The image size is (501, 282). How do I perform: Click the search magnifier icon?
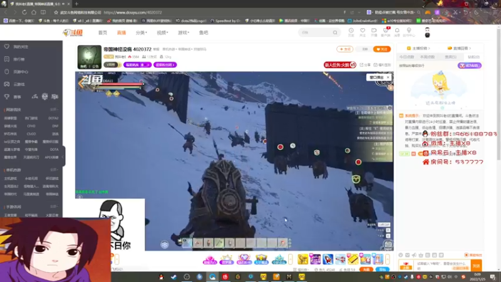[x=335, y=33]
